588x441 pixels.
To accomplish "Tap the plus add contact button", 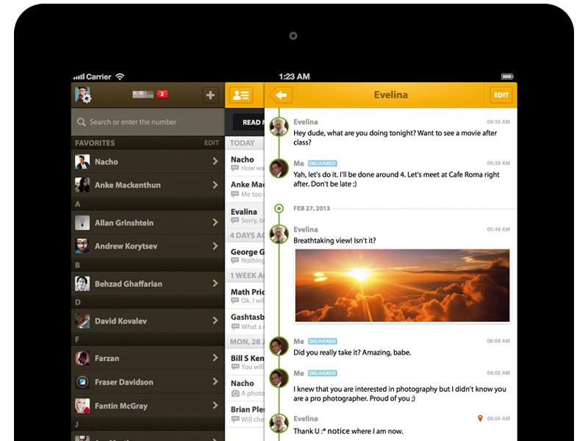I will point(210,95).
